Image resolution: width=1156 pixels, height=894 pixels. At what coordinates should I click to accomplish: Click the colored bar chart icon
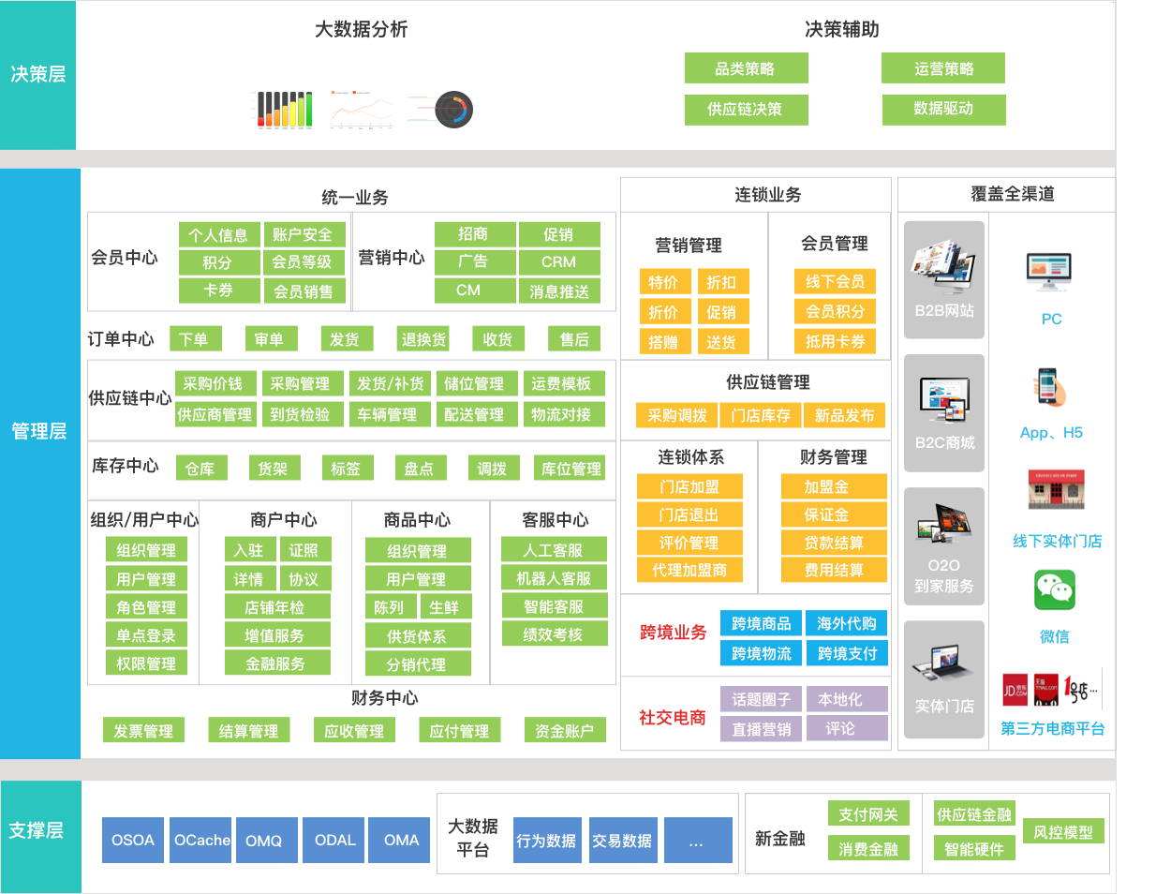285,110
